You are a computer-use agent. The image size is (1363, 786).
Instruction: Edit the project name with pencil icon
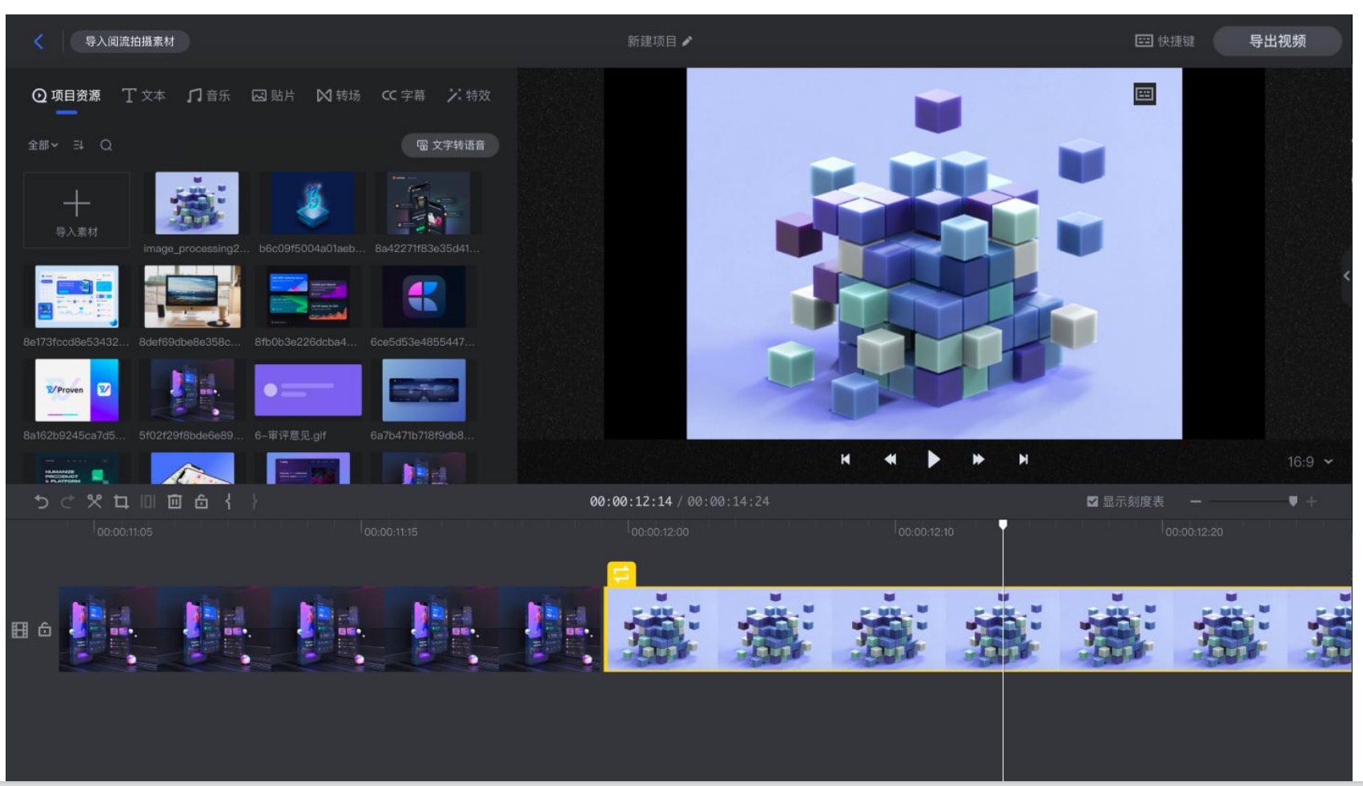[x=686, y=41]
